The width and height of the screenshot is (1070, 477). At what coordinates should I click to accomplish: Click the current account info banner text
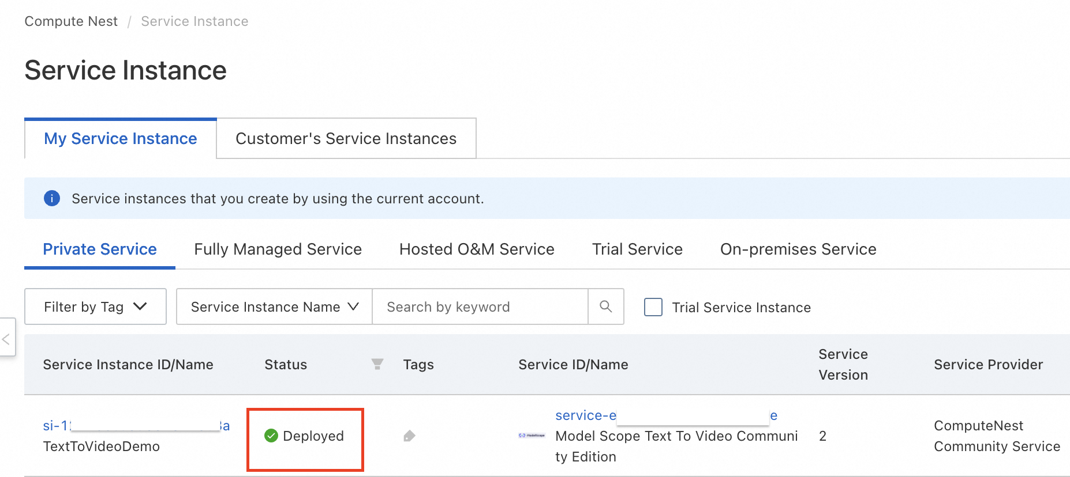coord(278,199)
